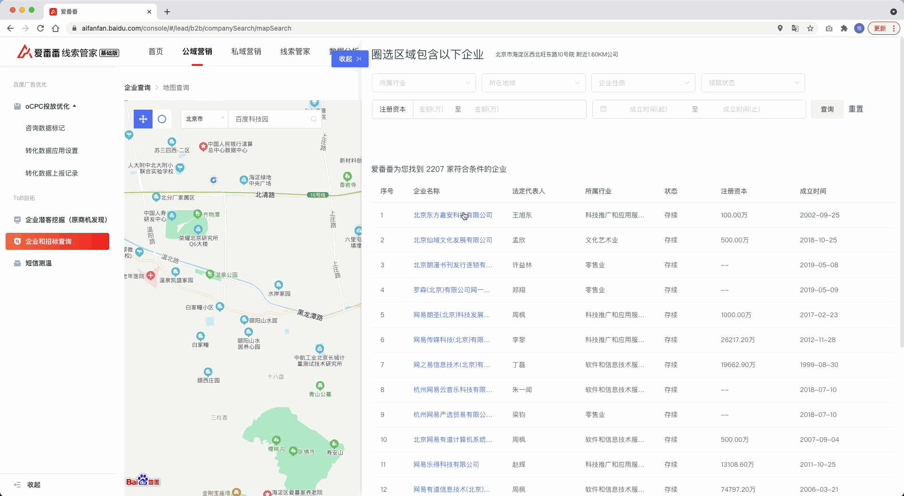
Task: Click the 成立时间(止) end date field
Action: click(x=742, y=109)
